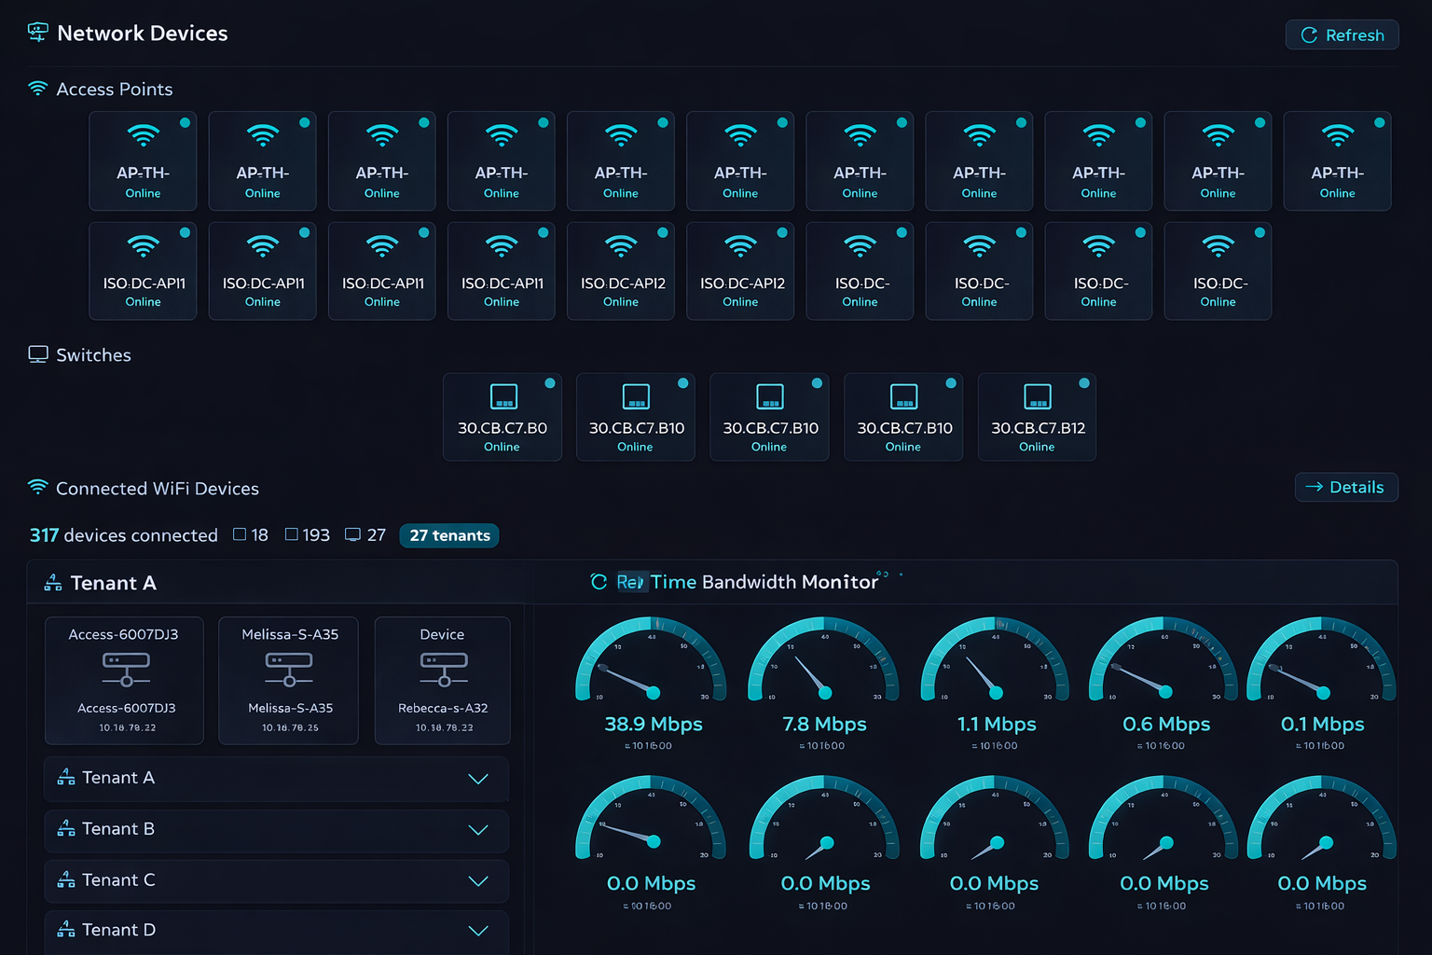Click the Access-6007DJ3 device router icon

[x=126, y=669]
